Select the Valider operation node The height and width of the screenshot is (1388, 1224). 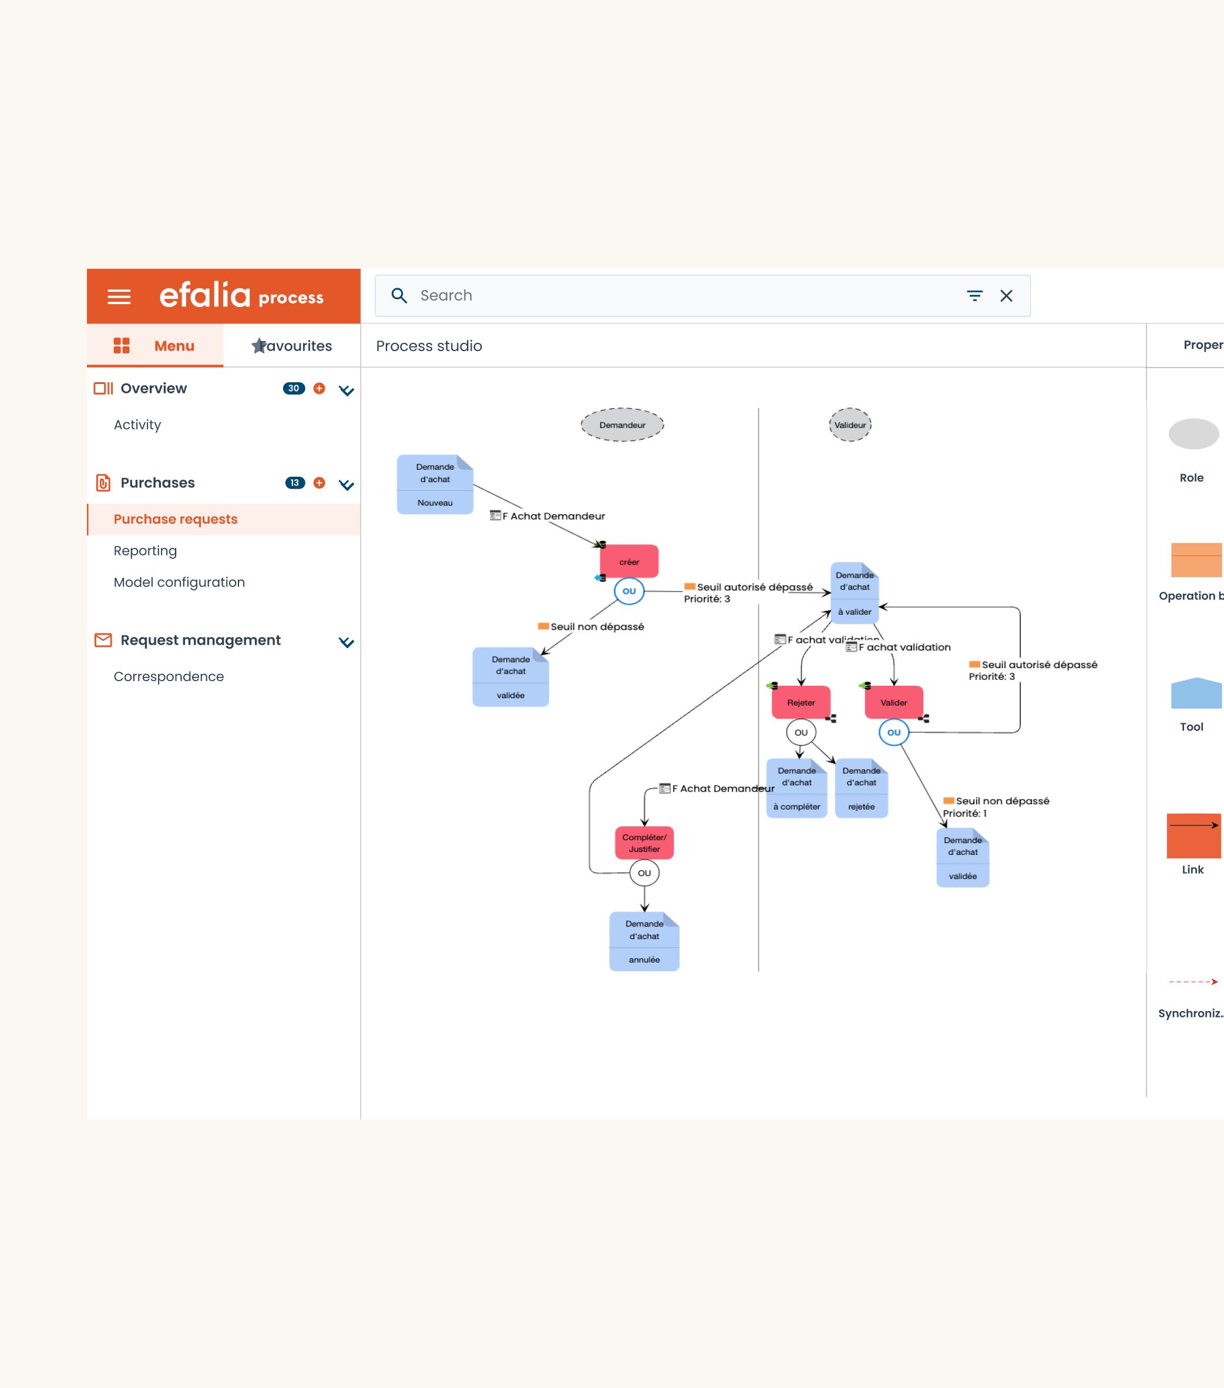click(x=894, y=703)
